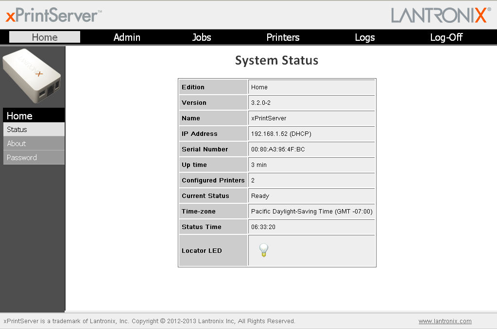This screenshot has width=497, height=329.
Task: Click the Version row label
Action: pyautogui.click(x=194, y=102)
